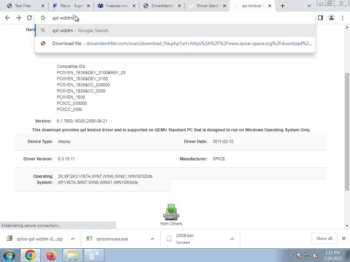This screenshot has width=350, height=262.
Task: Expand options for spice-qxl-wddm zip download
Action: 73,239
